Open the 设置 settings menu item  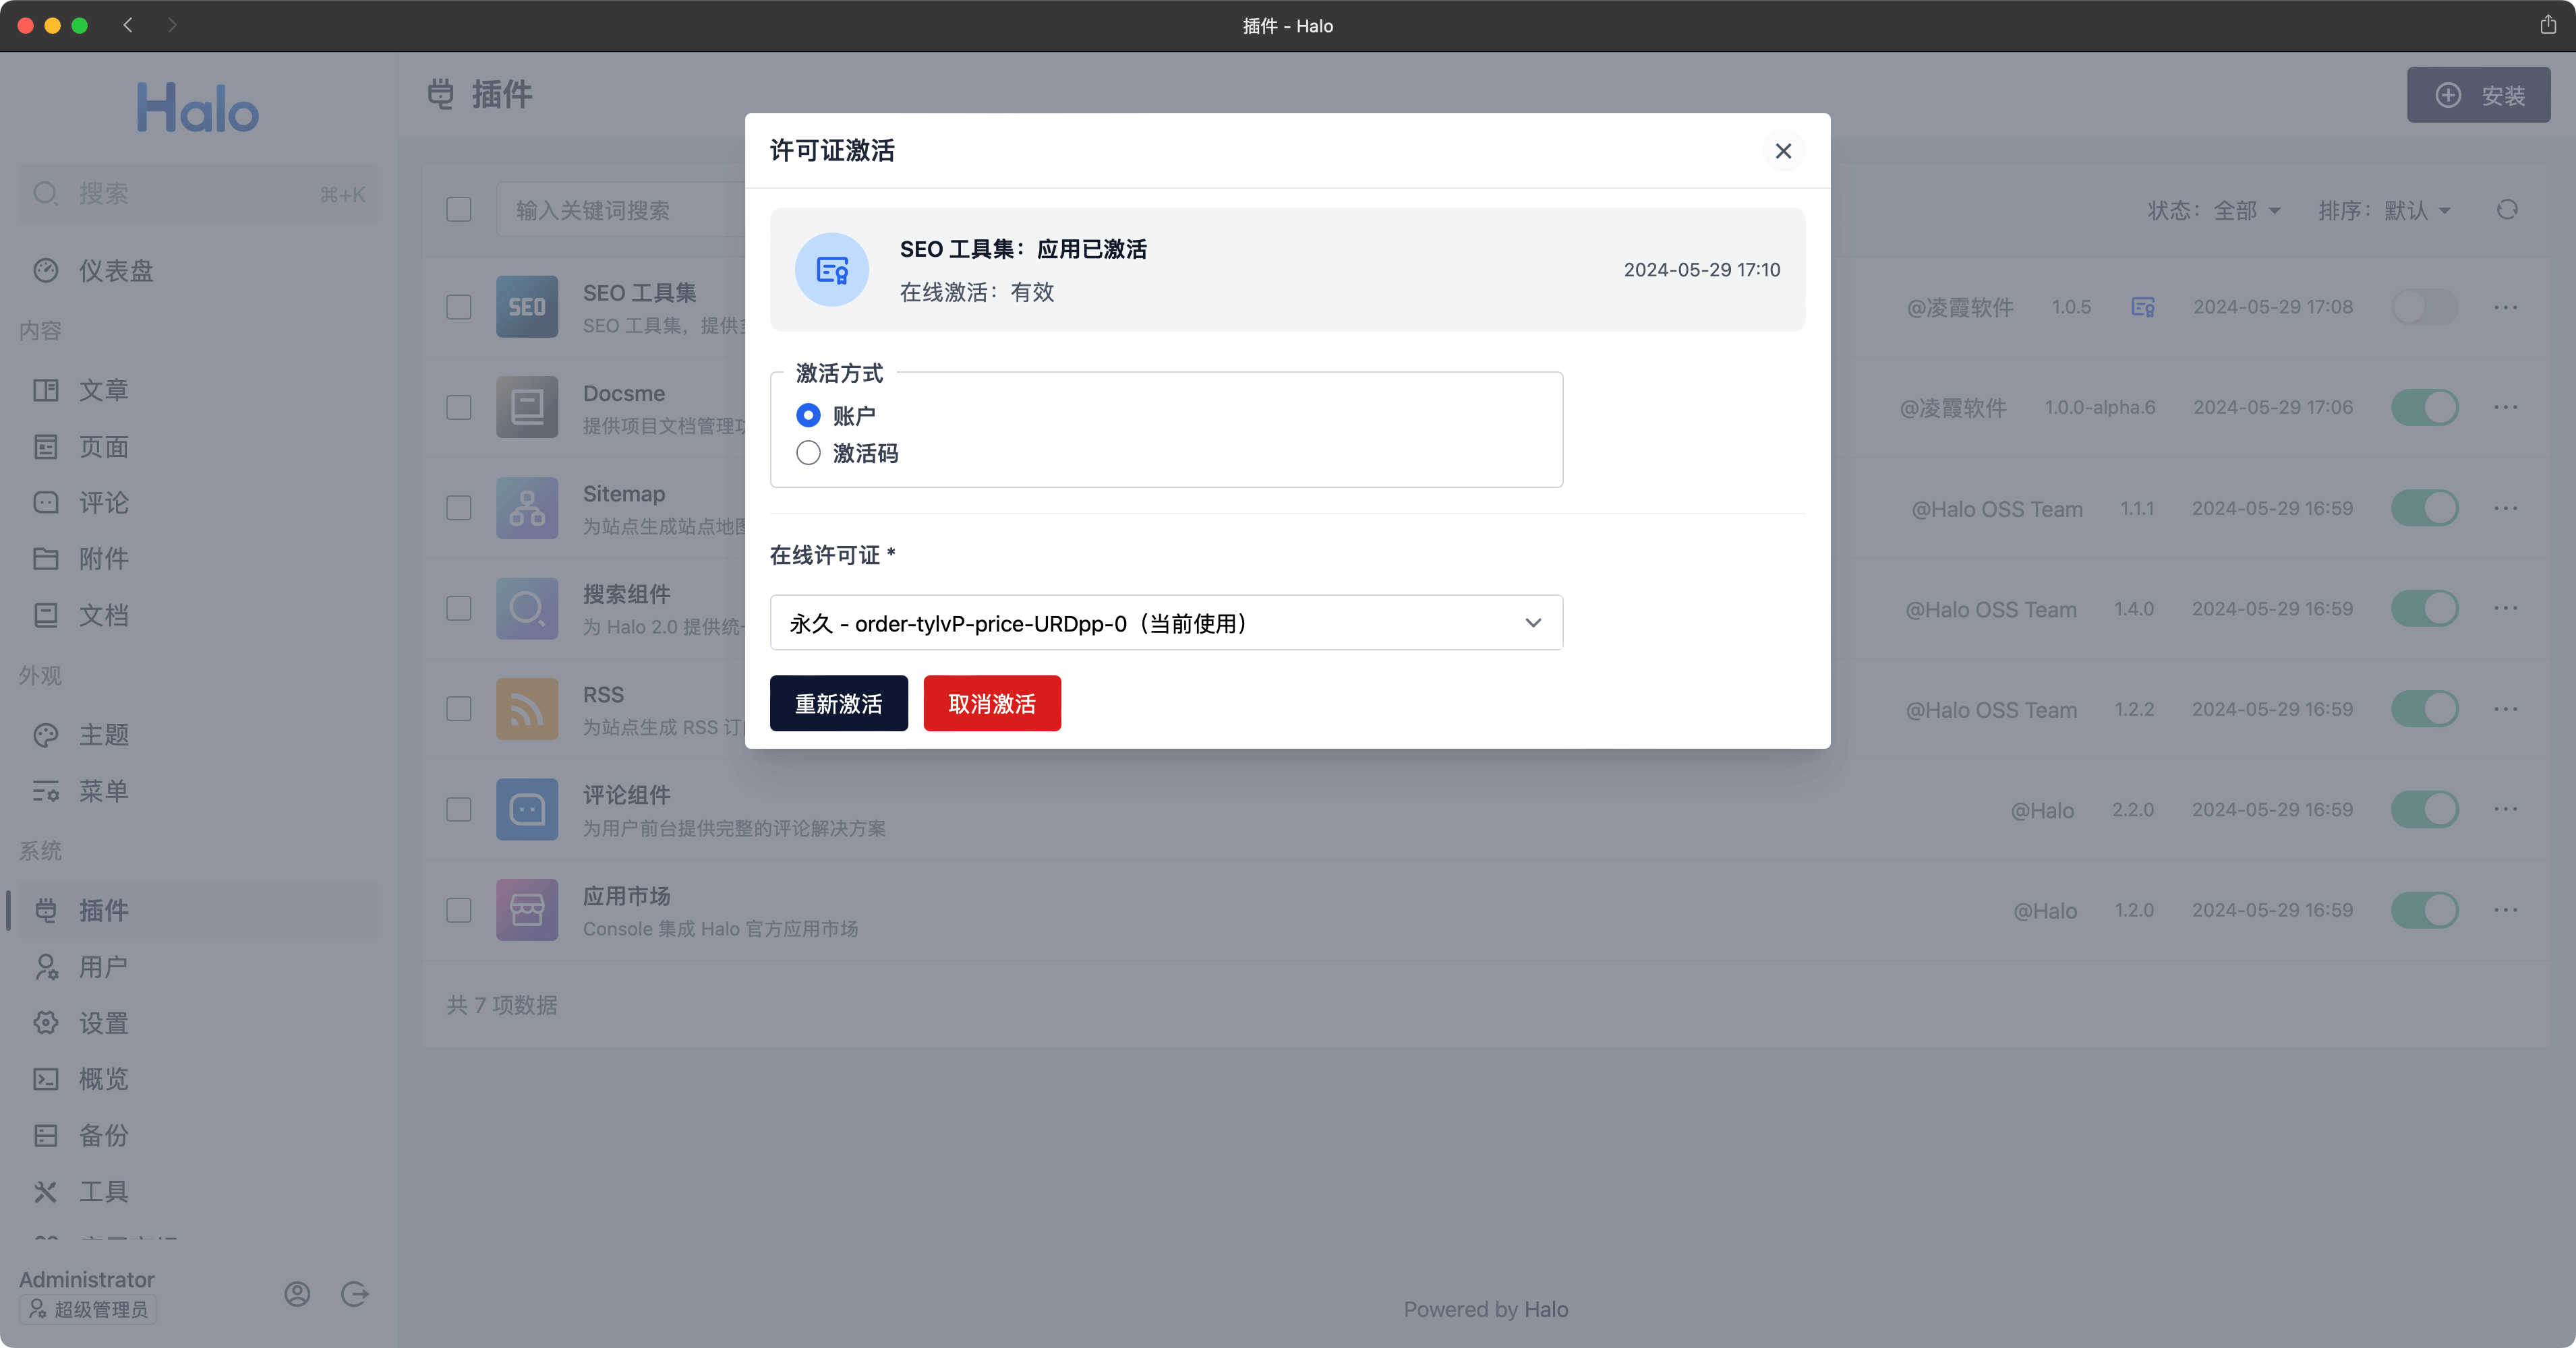(x=103, y=1022)
